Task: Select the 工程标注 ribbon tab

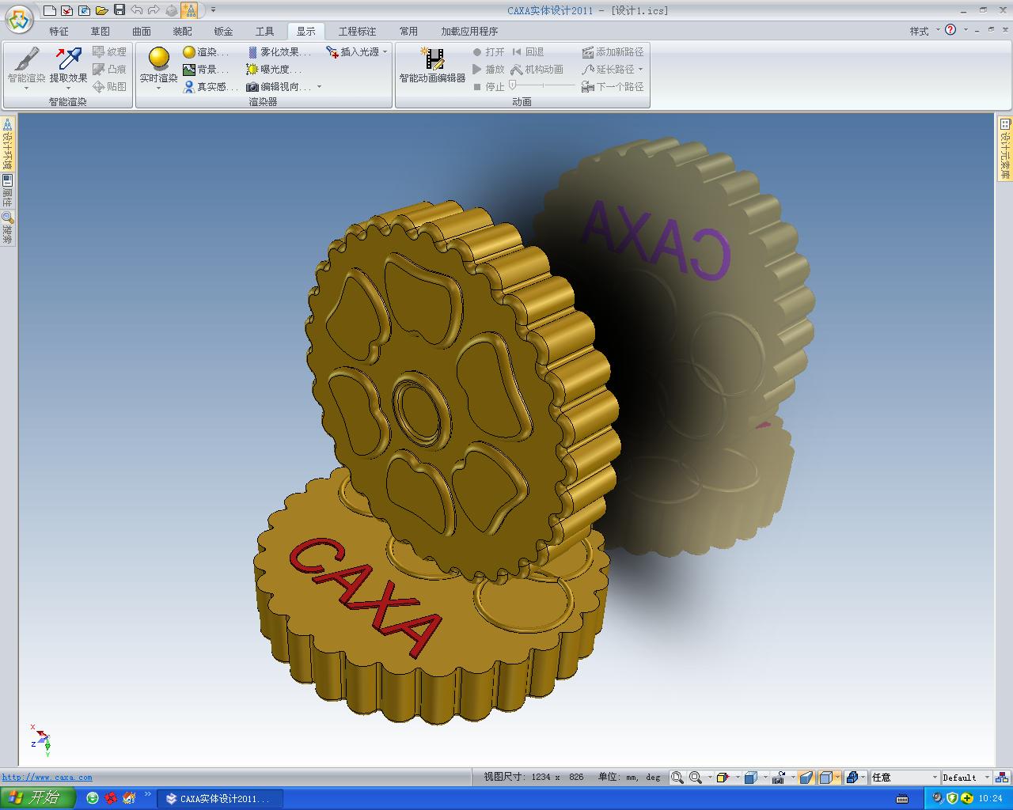Action: point(358,32)
